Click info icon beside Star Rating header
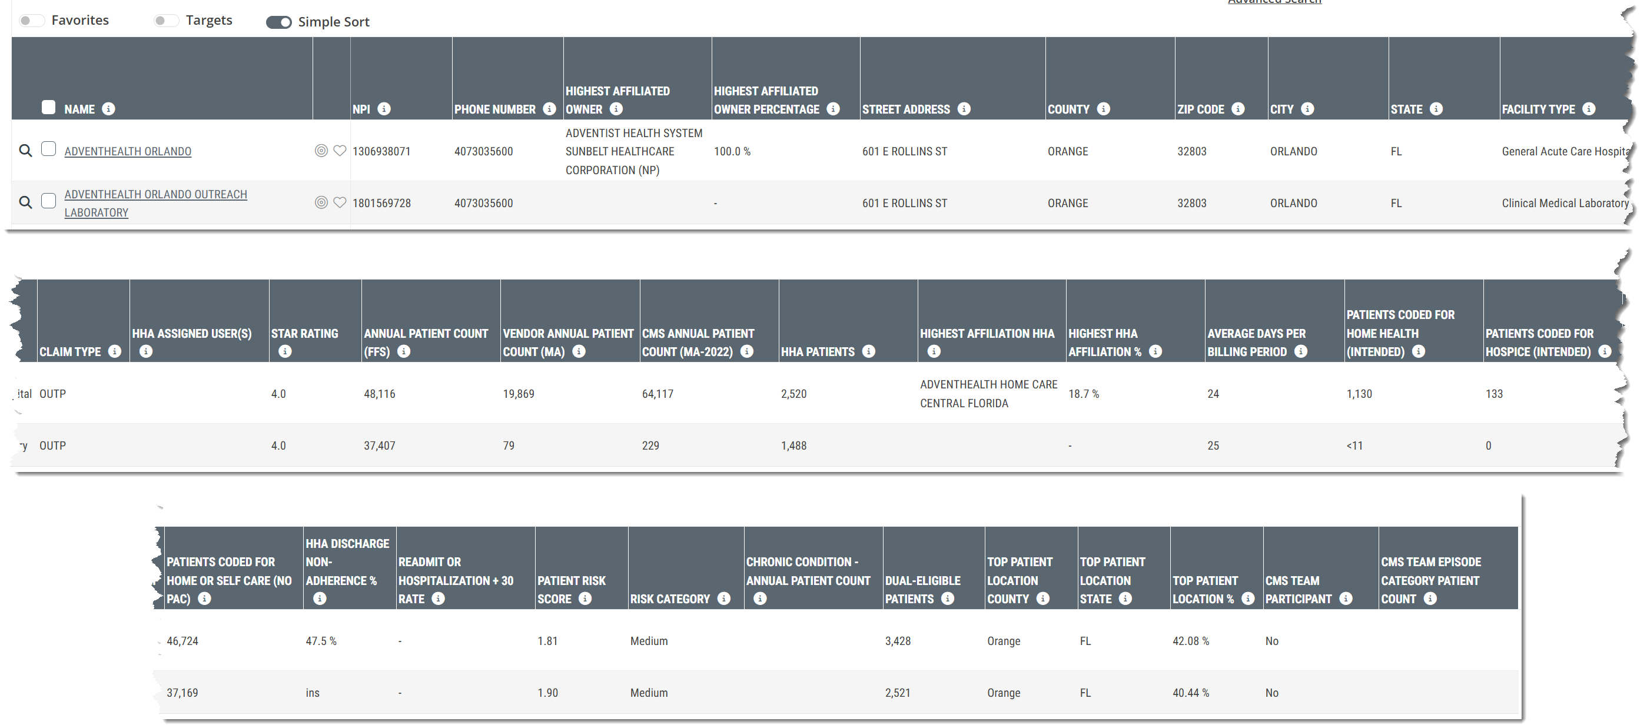The height and width of the screenshot is (728, 1647). click(285, 351)
